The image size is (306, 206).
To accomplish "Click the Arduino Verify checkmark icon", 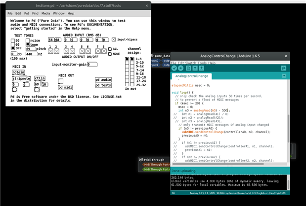I will pos(175,68).
